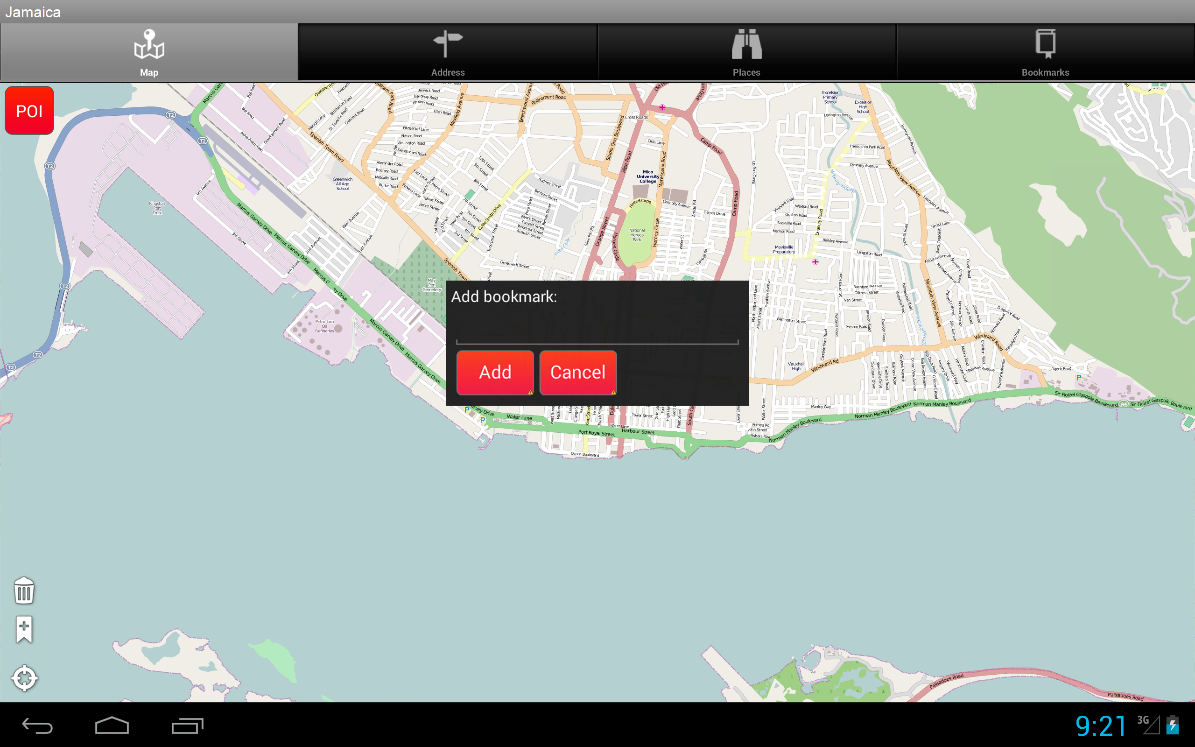Click the add-bookmark flag icon on the map
The width and height of the screenshot is (1195, 747).
click(x=23, y=629)
